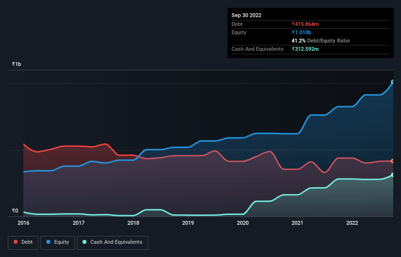Click the ₹415.864m debt value
The width and height of the screenshot is (401, 257).
tap(305, 24)
